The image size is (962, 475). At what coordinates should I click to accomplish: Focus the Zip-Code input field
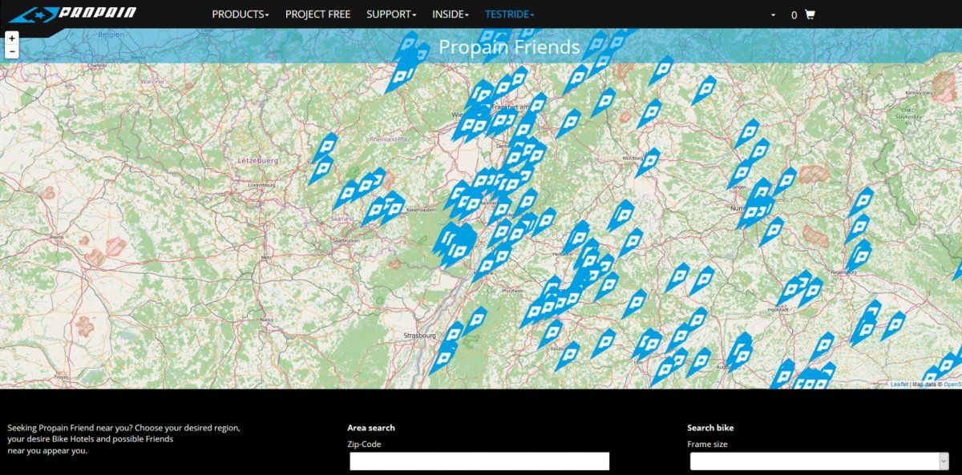479,461
